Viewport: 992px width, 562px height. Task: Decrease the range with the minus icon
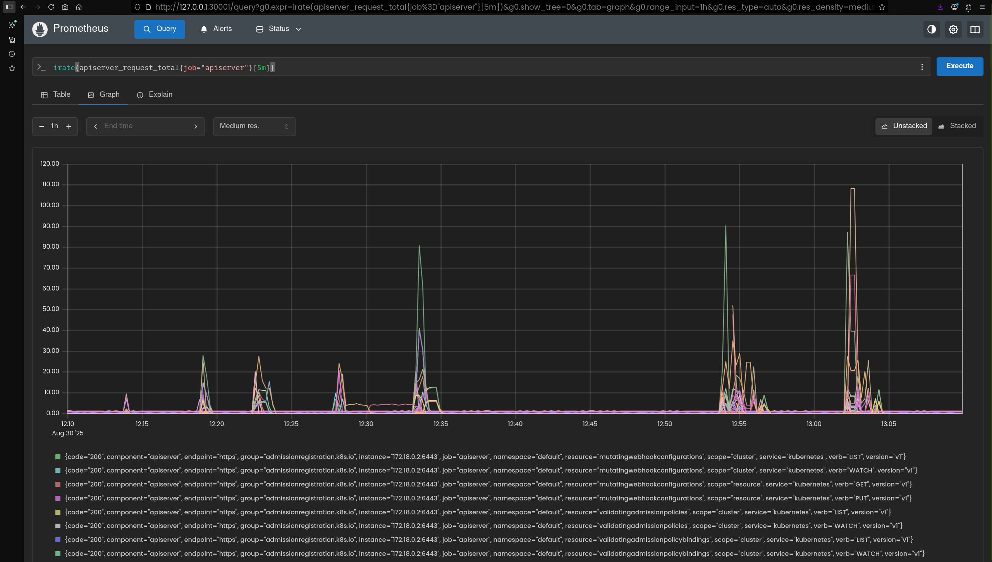pos(41,127)
